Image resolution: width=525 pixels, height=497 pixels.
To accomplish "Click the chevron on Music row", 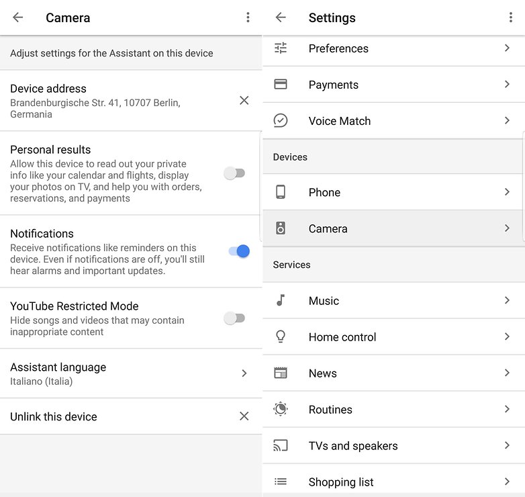I will (507, 300).
